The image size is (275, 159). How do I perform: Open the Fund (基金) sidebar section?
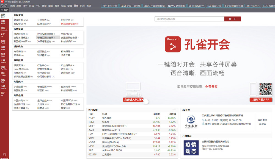click(3, 41)
